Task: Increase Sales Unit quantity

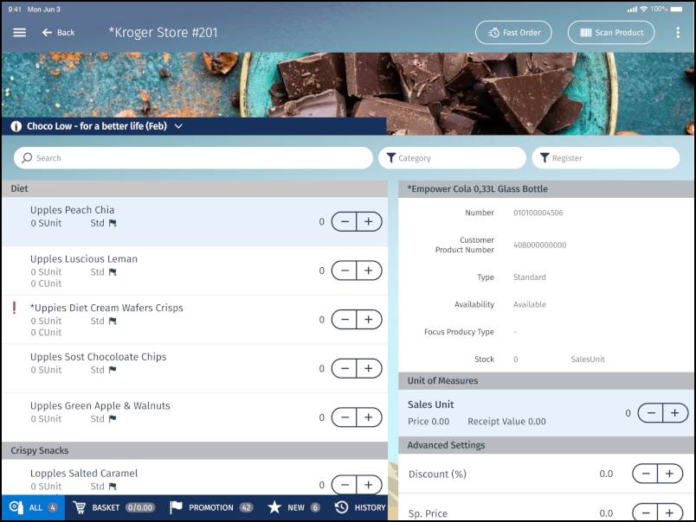Action: (x=675, y=413)
